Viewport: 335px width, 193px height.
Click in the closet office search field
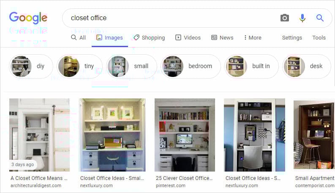(171, 18)
